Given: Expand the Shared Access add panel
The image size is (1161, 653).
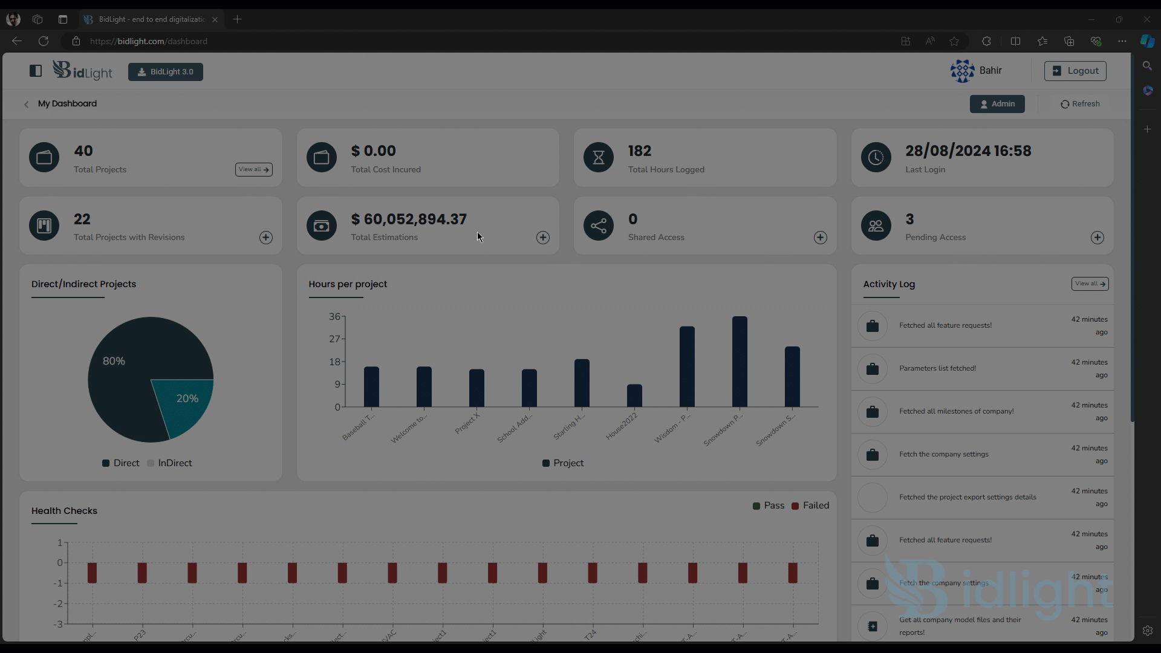Looking at the screenshot, I should tap(821, 237).
